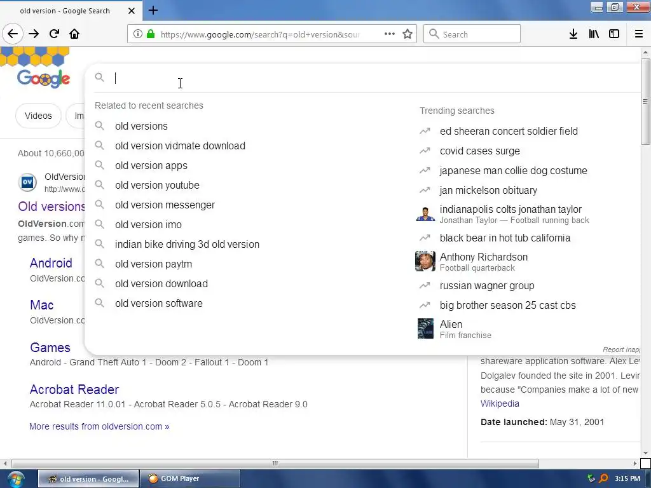Click the system tray network icon

point(591,478)
